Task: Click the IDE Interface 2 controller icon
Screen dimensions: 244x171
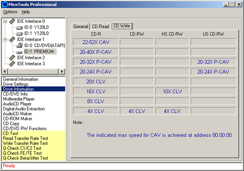Action: pyautogui.click(x=12, y=58)
